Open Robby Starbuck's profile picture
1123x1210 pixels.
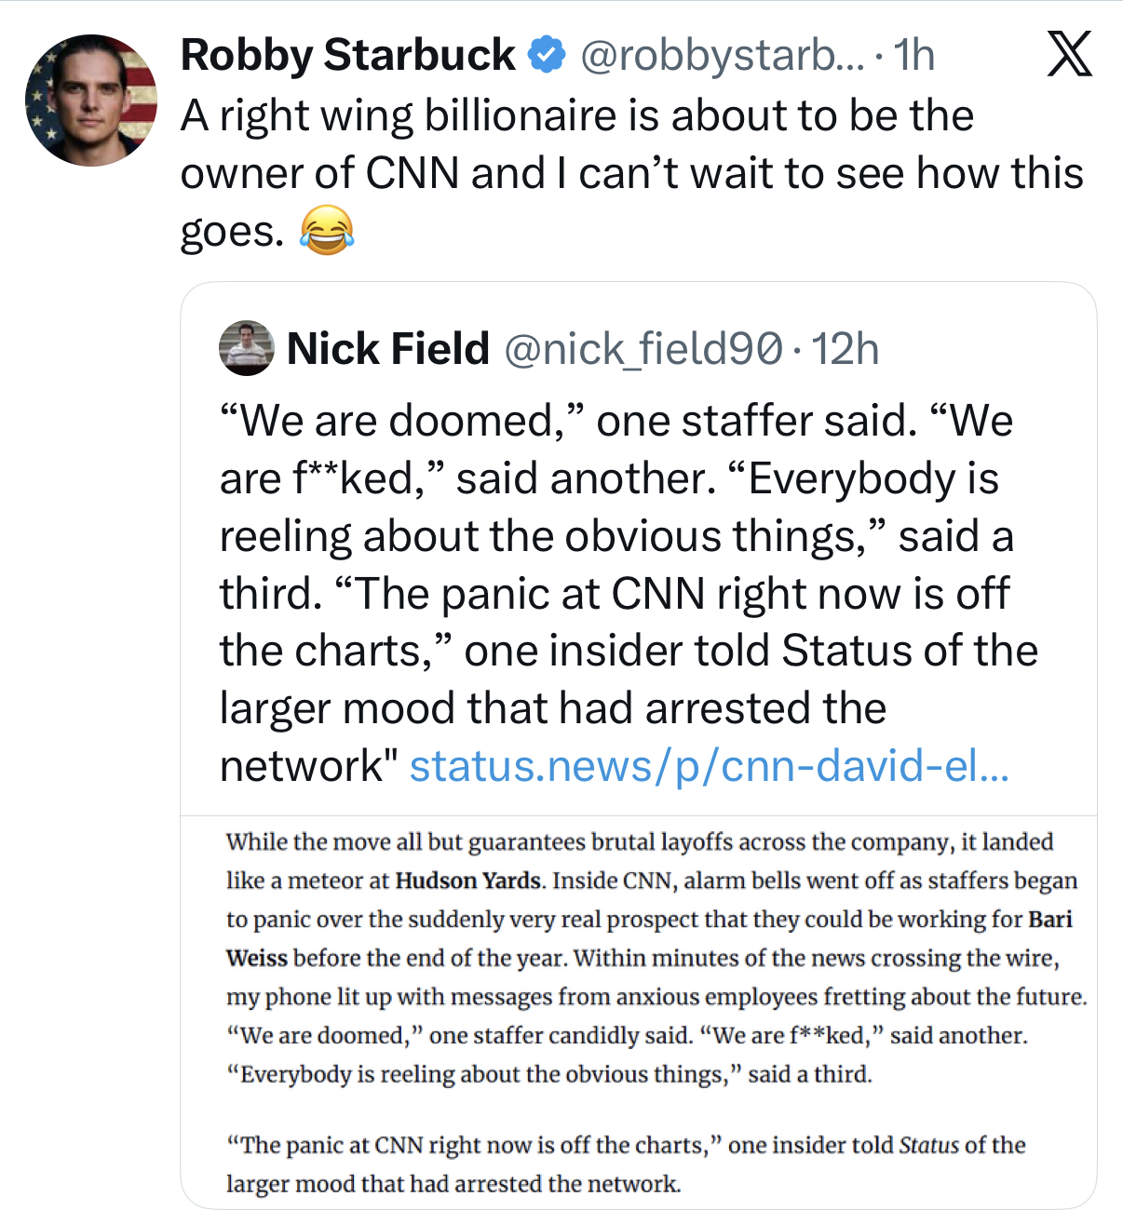[90, 101]
